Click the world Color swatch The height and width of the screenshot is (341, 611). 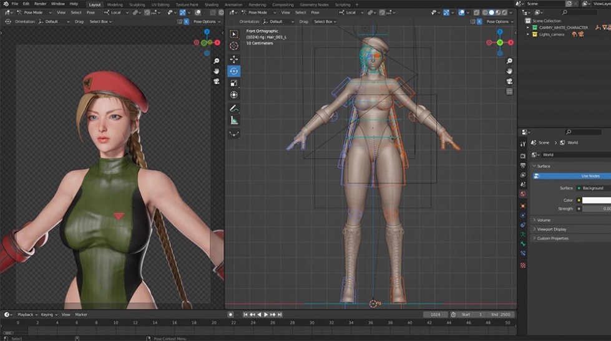[x=596, y=200]
